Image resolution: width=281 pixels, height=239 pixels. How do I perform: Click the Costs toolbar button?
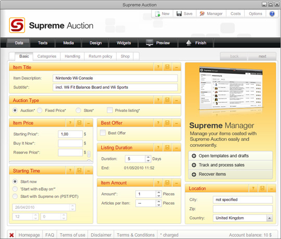235,14
